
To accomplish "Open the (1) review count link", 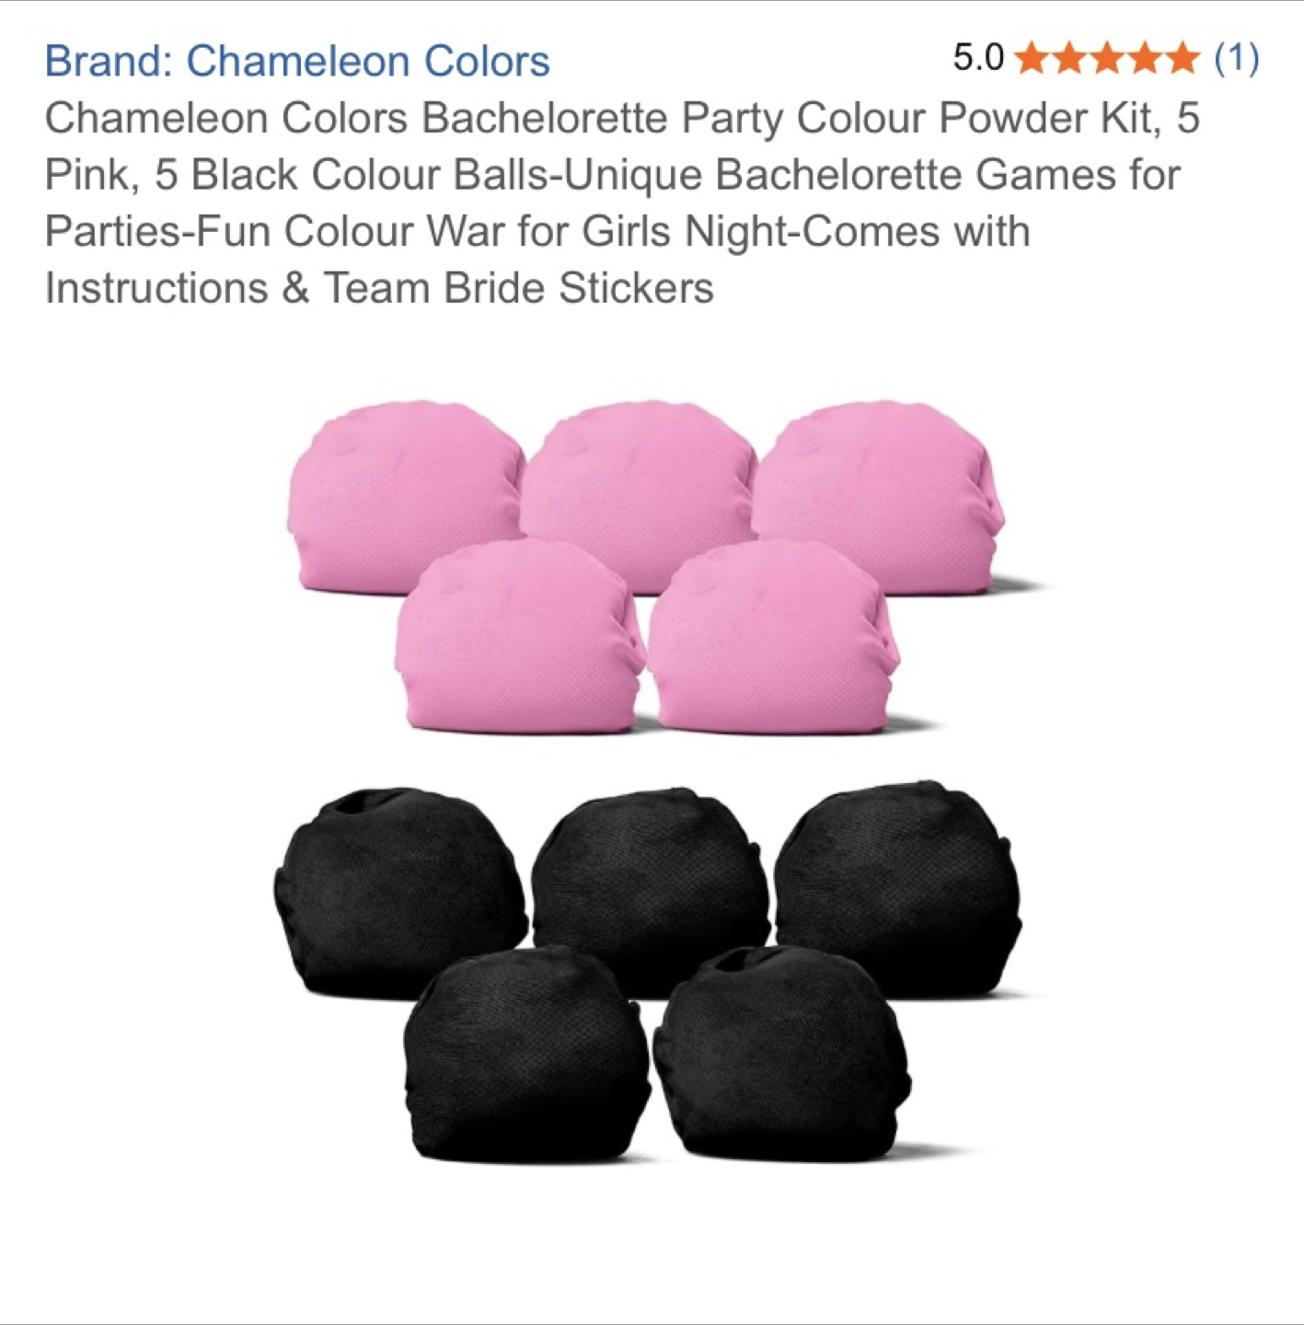I will coord(1236,58).
